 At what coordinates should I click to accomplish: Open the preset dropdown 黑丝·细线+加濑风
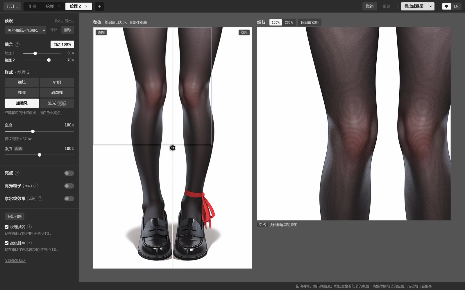coord(25,30)
